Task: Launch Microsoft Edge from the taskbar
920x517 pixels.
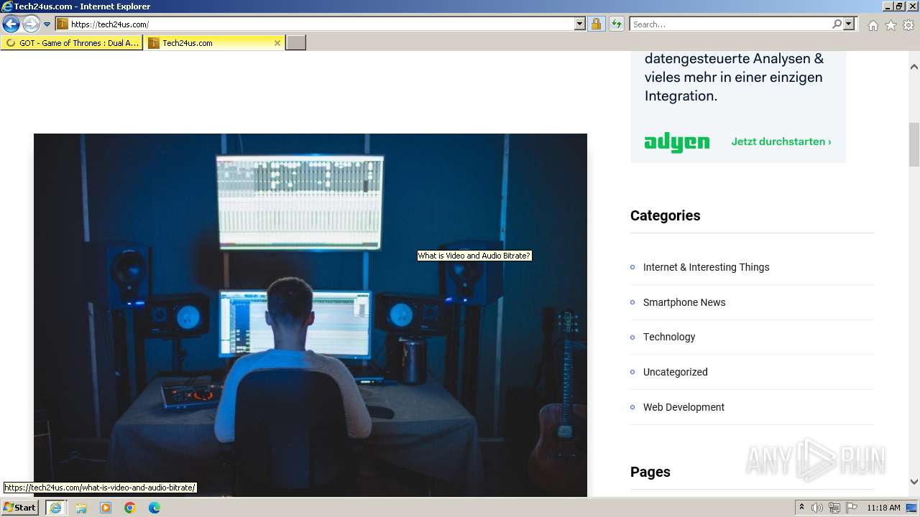Action: (x=155, y=508)
